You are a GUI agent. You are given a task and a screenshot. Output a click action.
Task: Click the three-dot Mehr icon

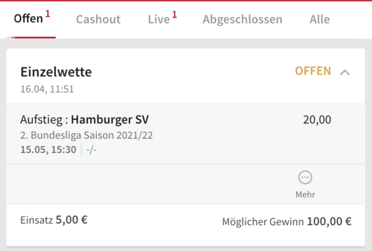coord(305,177)
